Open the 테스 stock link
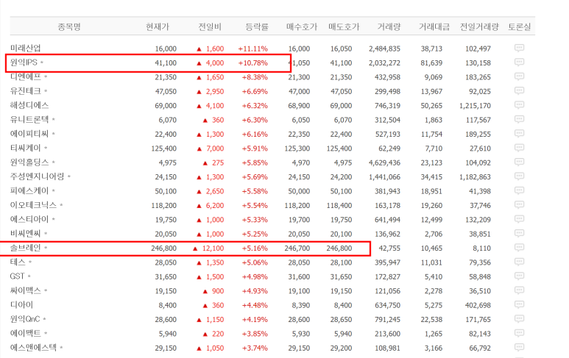Screen dimensions: 569x358 18,262
